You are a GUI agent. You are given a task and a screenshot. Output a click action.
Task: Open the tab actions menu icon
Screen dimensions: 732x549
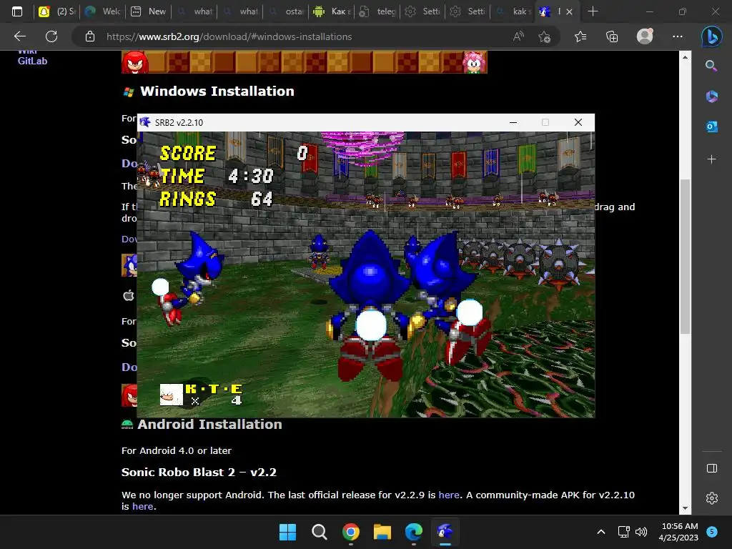click(x=17, y=11)
